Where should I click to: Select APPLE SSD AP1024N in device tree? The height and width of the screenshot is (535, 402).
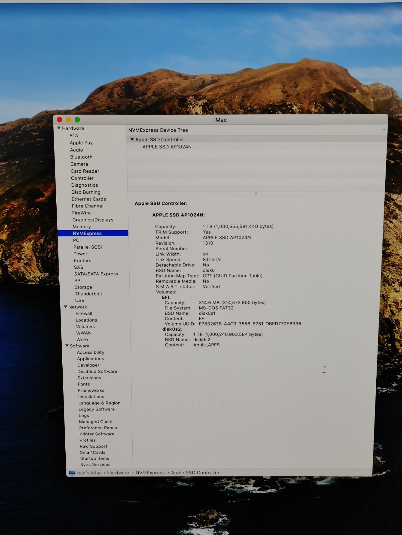click(167, 147)
